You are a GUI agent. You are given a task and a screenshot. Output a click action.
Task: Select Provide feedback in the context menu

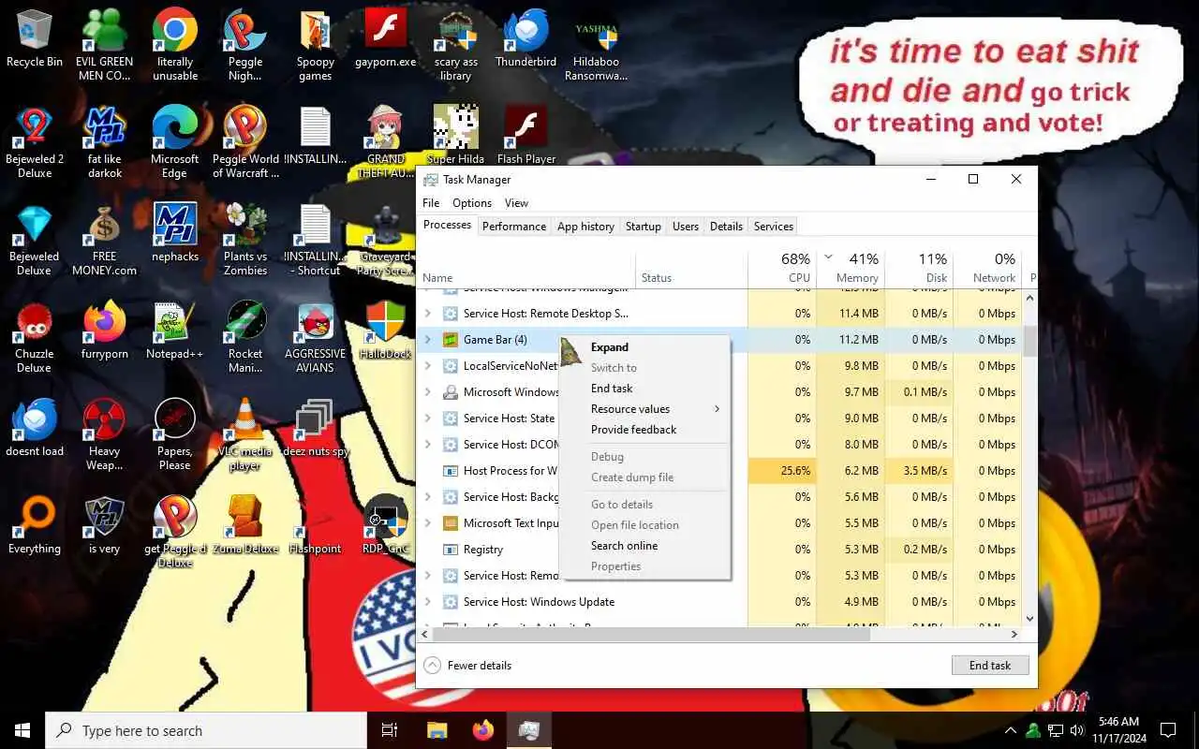coord(644,430)
